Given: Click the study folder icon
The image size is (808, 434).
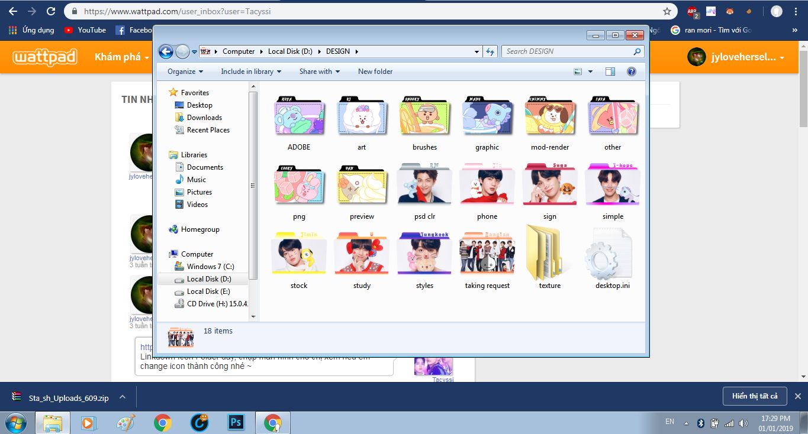Looking at the screenshot, I should pyautogui.click(x=362, y=253).
